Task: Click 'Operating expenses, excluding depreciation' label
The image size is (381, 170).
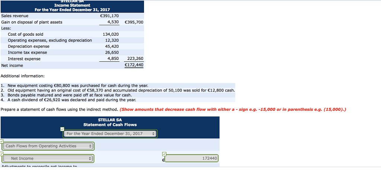Action: (x=50, y=40)
